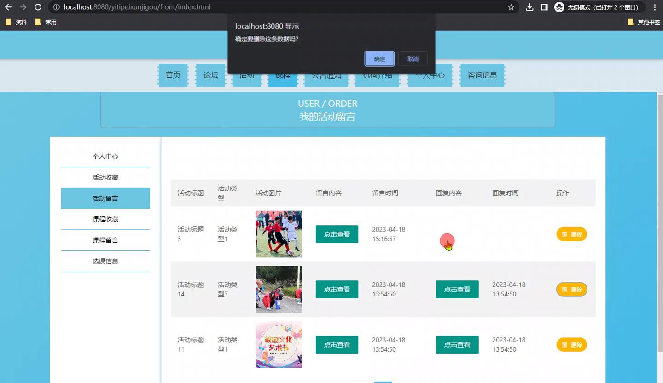Select 活动收藏 in the sidebar

pyautogui.click(x=105, y=178)
